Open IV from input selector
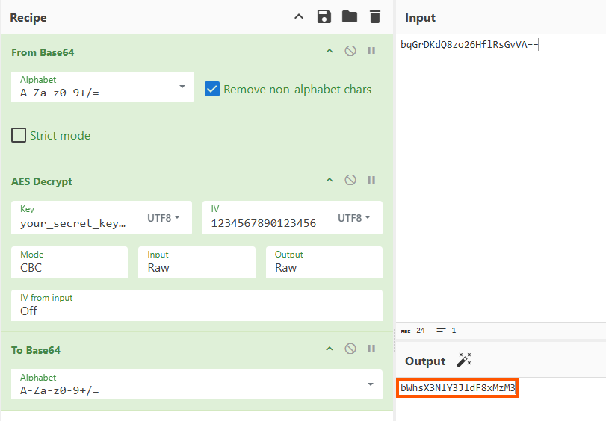 pyautogui.click(x=197, y=305)
